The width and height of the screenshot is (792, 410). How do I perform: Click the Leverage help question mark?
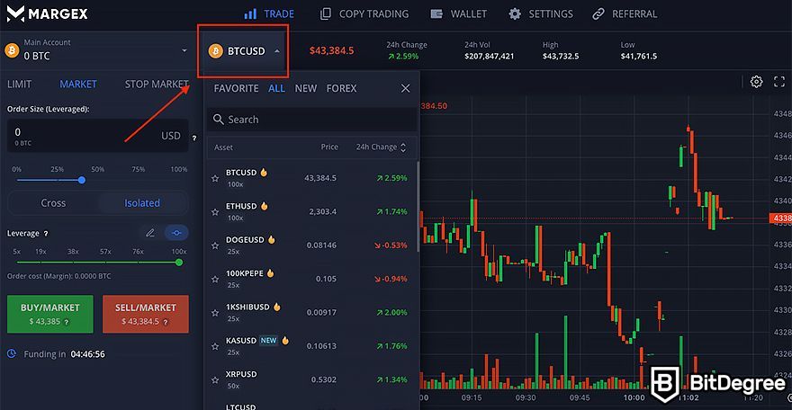tap(46, 234)
